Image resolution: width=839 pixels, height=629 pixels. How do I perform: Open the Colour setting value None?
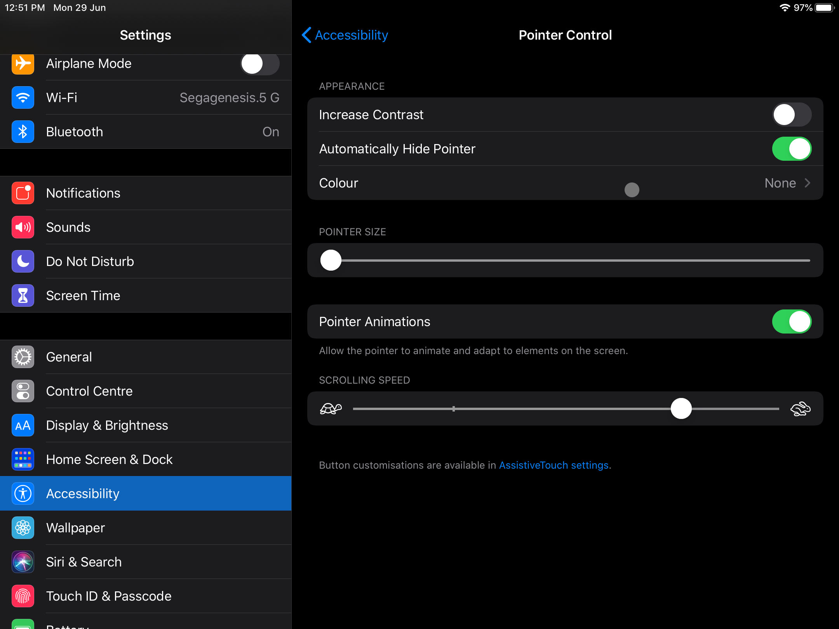pyautogui.click(x=780, y=183)
